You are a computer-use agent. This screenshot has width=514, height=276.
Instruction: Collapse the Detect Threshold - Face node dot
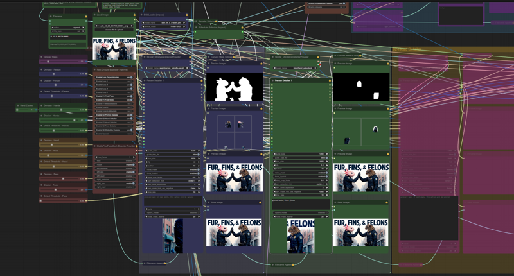click(x=41, y=196)
